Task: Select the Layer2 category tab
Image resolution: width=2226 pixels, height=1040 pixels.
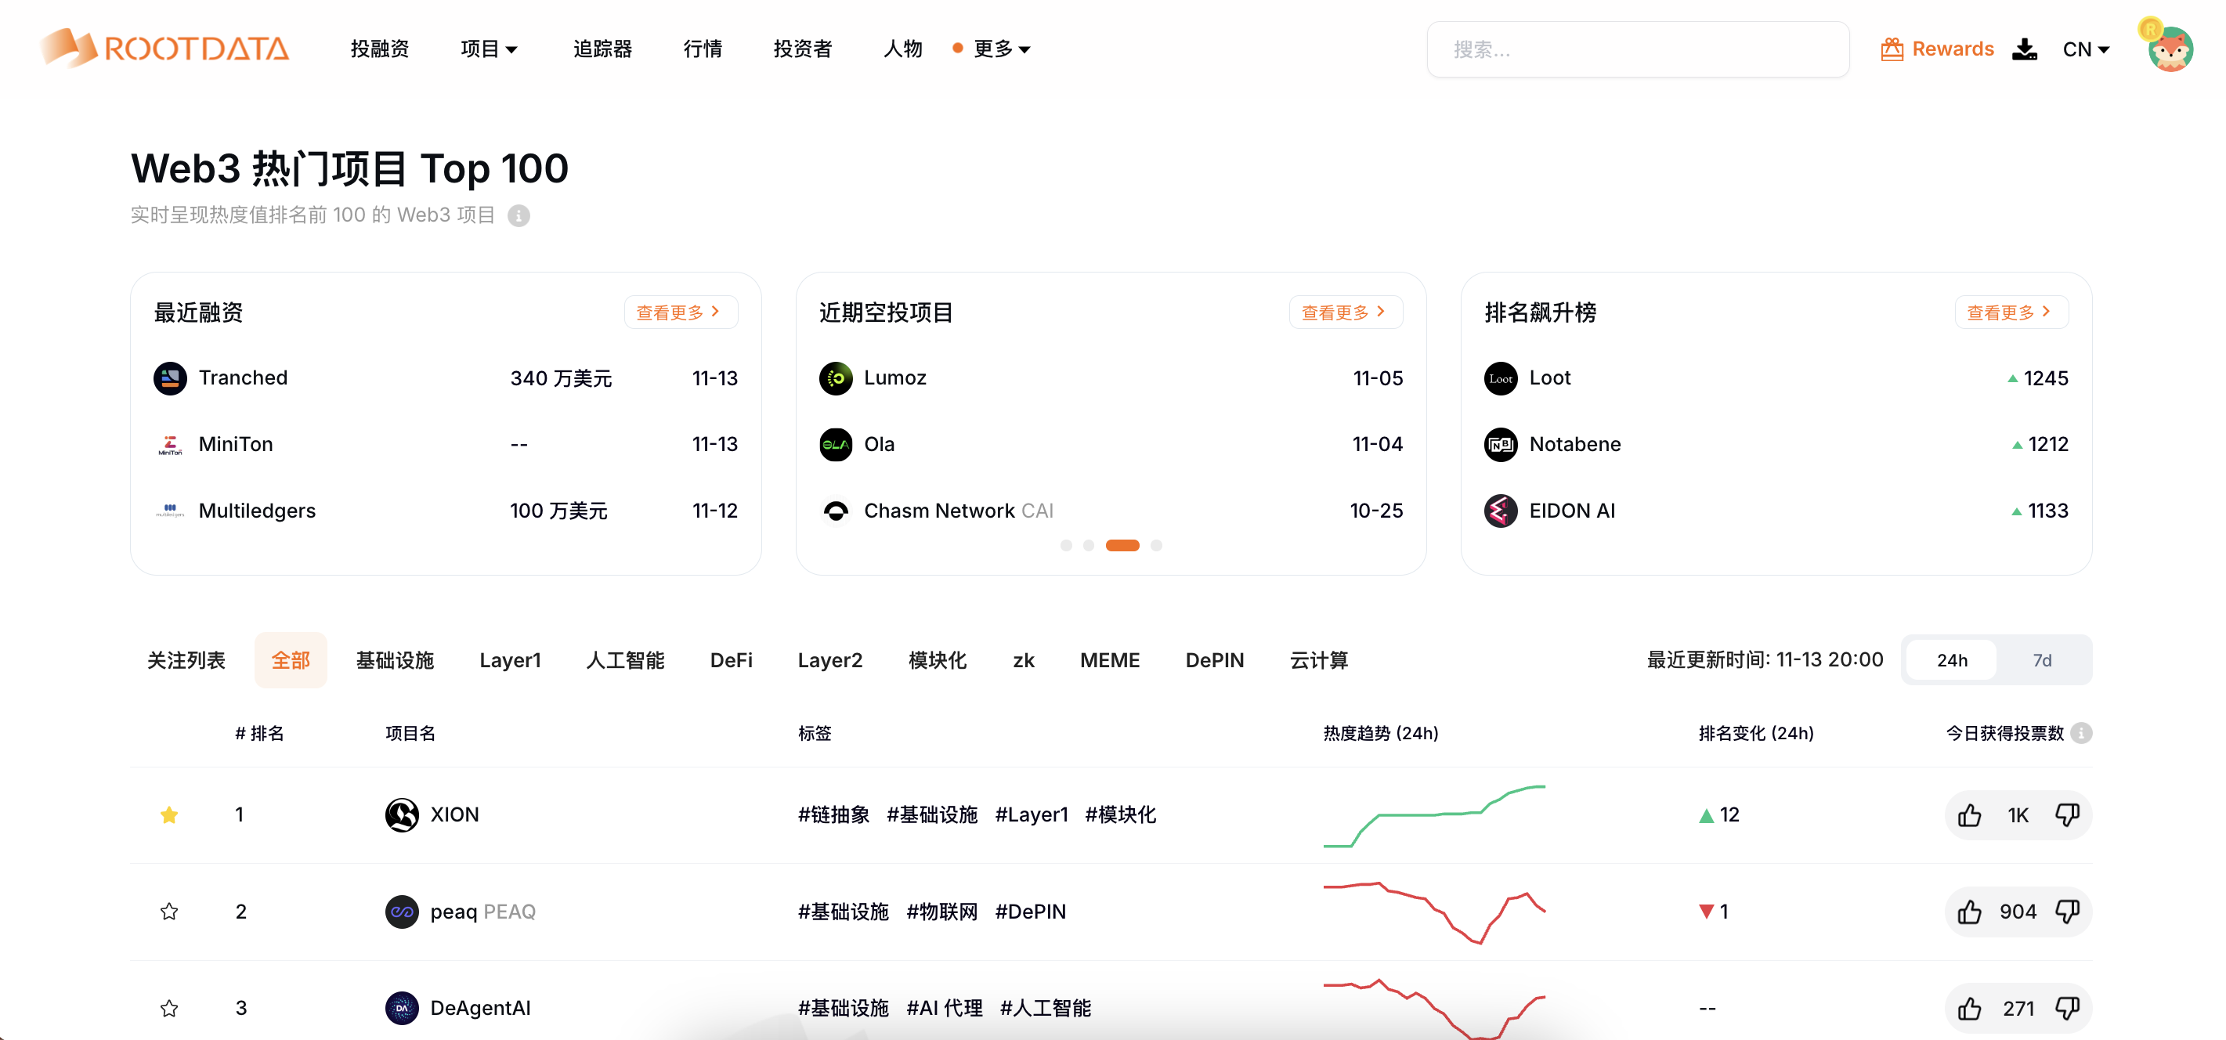Action: 829,660
